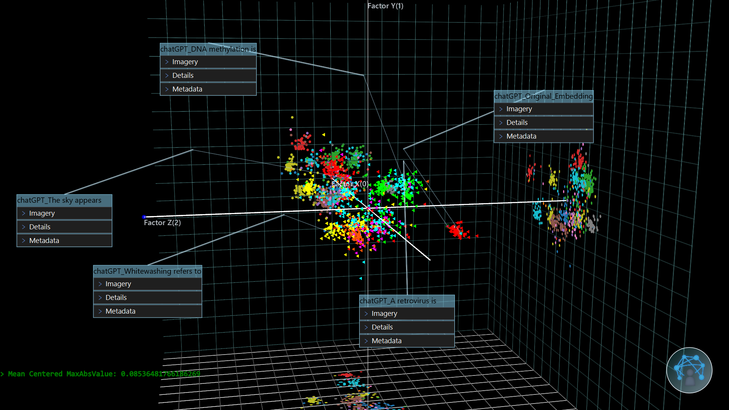The width and height of the screenshot is (729, 410).
Task: Open Details under The sky appears
Action: click(x=39, y=227)
